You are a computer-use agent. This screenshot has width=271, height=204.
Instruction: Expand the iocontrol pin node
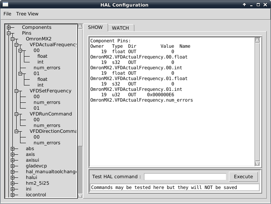click(x=12, y=195)
